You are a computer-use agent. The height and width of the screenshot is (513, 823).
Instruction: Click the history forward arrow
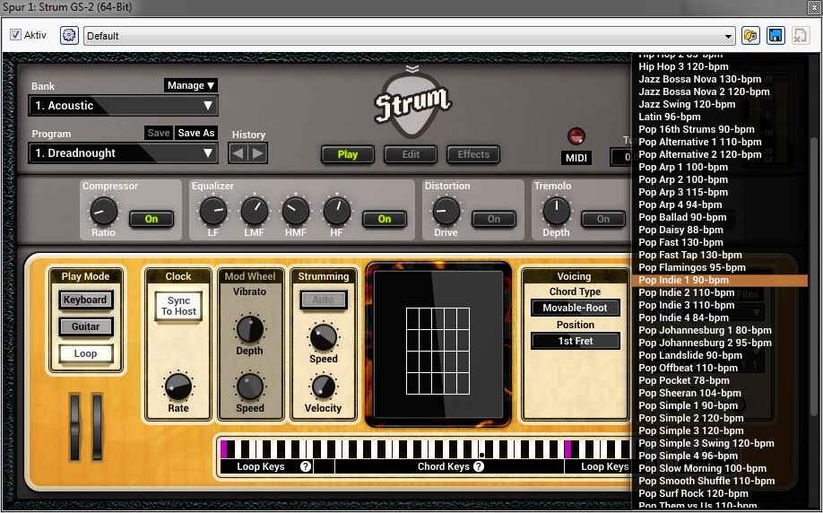click(x=257, y=154)
